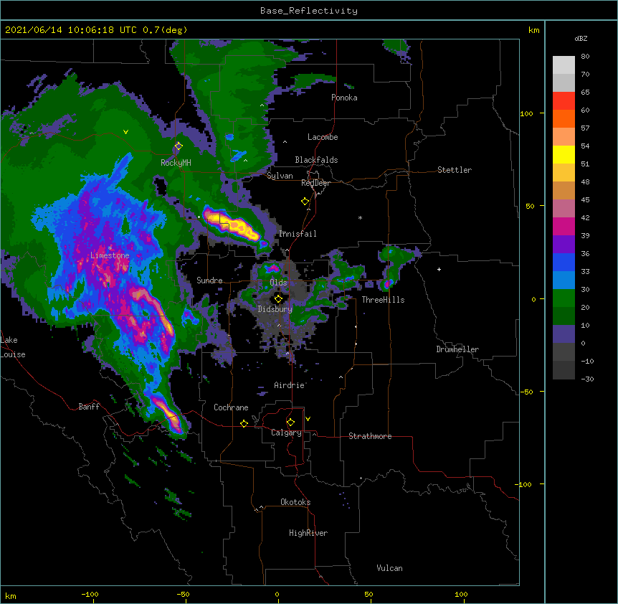Click the yellow diamond marker above Calgary label

(x=290, y=423)
